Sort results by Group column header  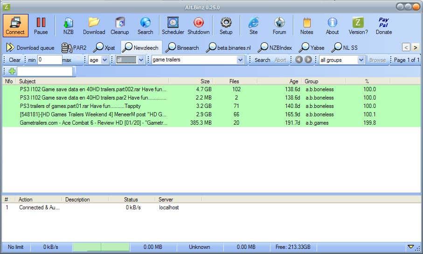click(x=324, y=81)
